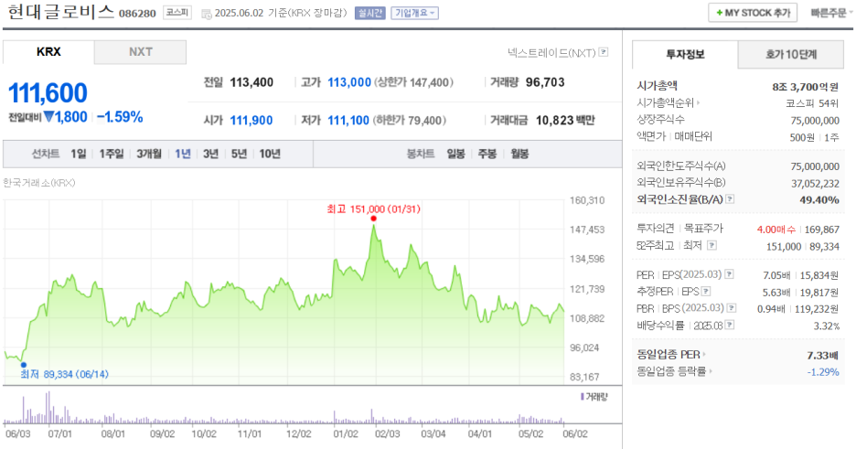Click the 4.00매수 investment opinion

pyautogui.click(x=775, y=230)
